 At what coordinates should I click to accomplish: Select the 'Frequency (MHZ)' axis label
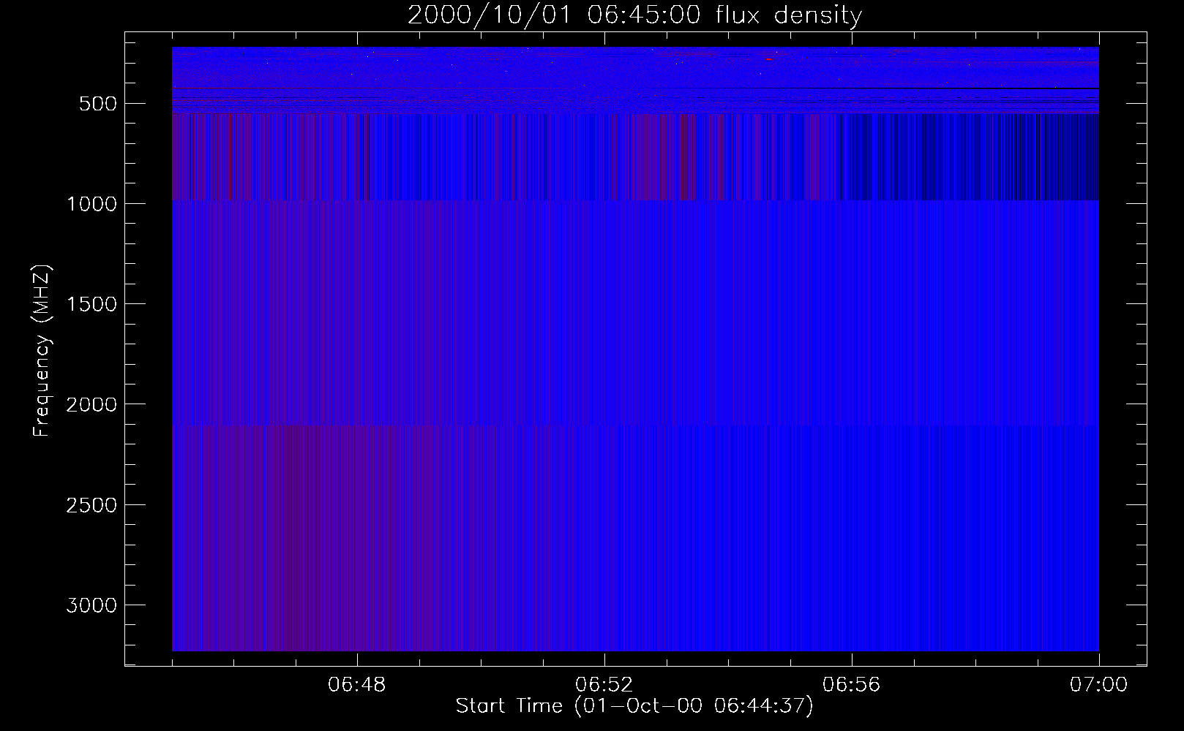42,350
